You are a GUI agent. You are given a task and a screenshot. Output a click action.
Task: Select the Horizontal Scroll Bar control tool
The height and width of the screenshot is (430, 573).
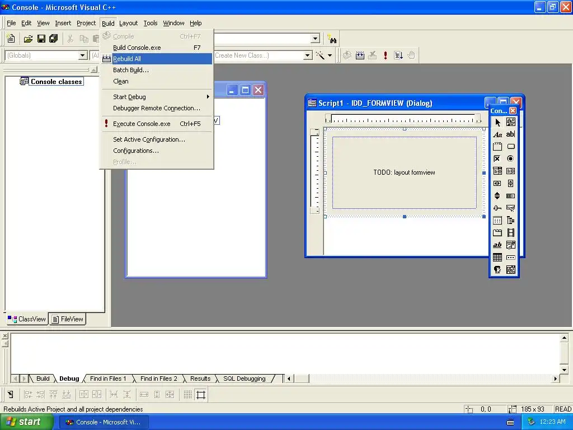[497, 184]
